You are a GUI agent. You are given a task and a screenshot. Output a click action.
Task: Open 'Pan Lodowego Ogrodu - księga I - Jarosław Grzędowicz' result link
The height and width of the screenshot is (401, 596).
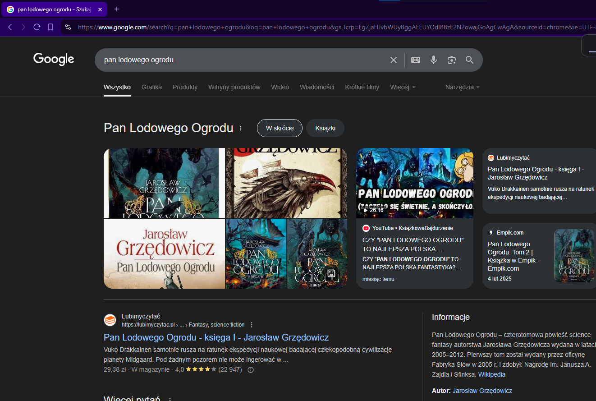click(x=216, y=337)
